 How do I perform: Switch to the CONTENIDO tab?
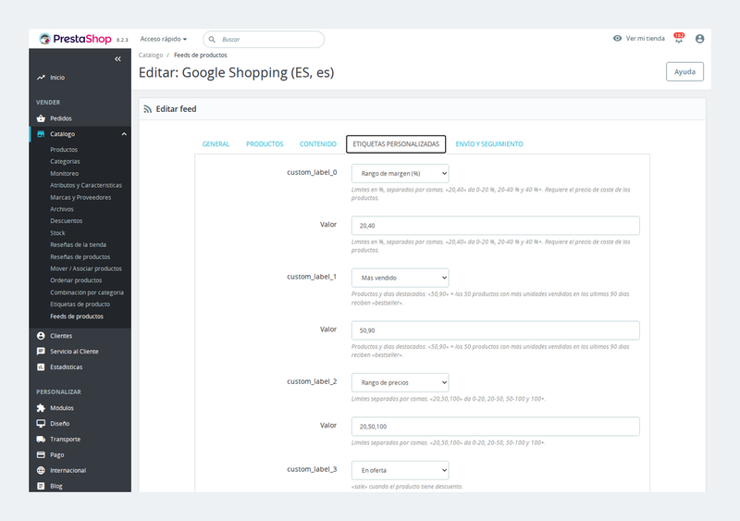tap(318, 144)
